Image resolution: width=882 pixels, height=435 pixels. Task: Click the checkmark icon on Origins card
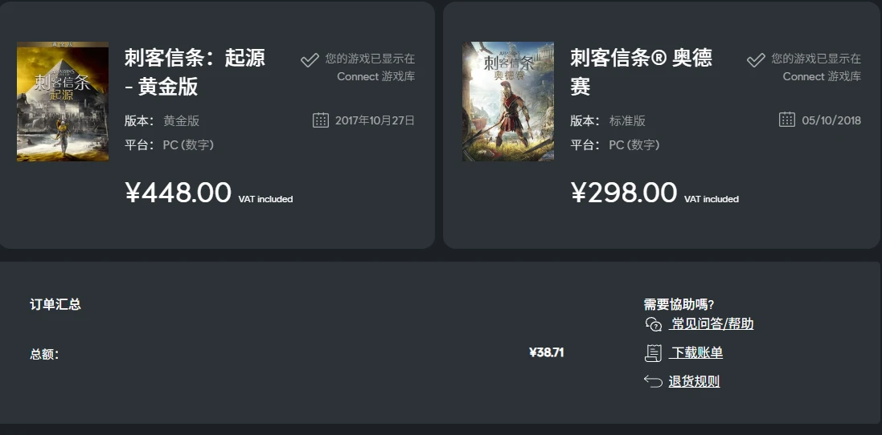tap(310, 59)
